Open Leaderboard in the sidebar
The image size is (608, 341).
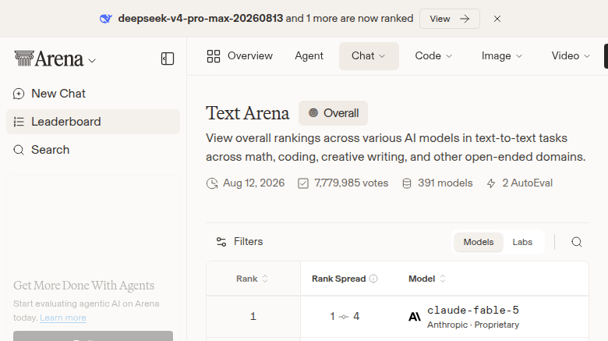click(93, 122)
